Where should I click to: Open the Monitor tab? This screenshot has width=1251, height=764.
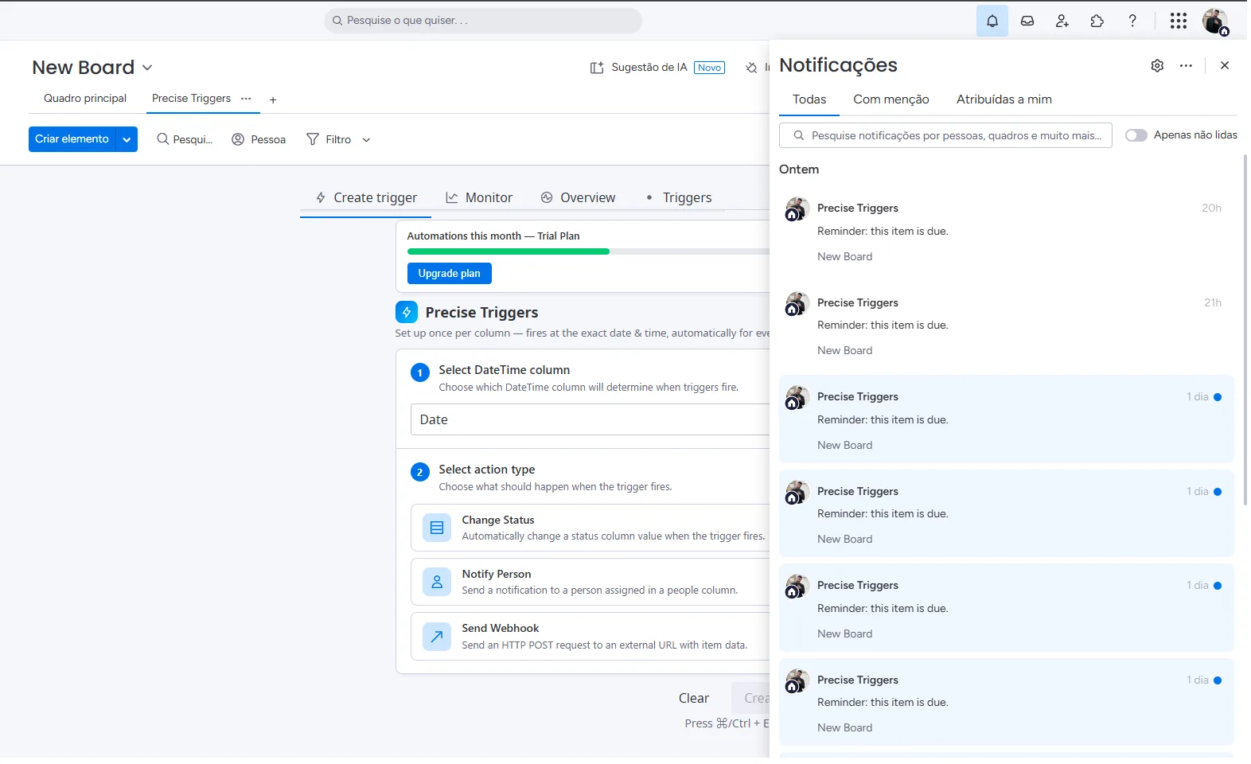479,197
